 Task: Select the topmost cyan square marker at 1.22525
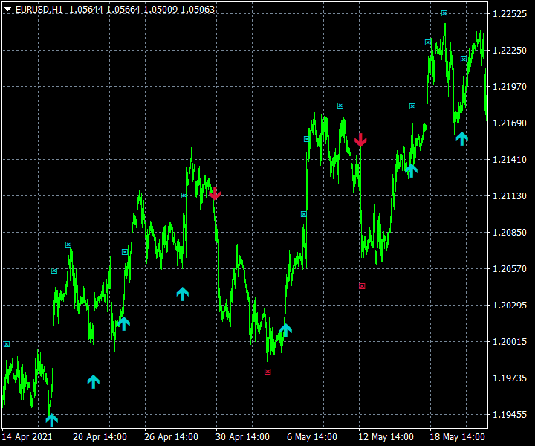click(444, 13)
